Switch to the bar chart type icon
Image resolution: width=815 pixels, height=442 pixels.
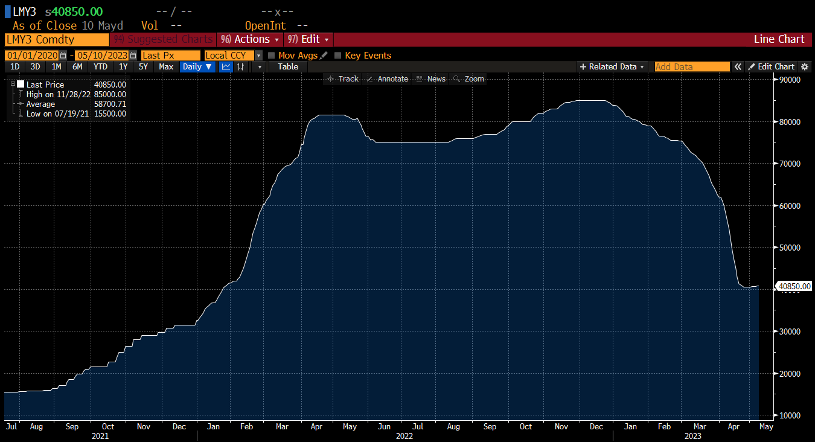[x=241, y=66]
